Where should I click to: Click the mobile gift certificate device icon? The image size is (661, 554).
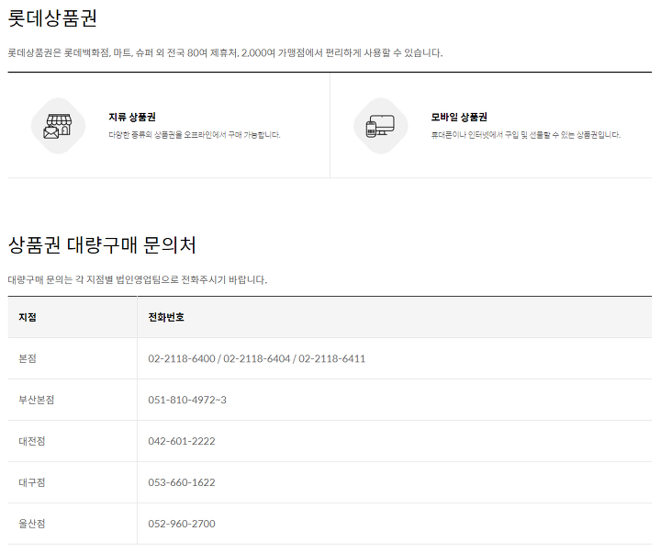click(381, 126)
